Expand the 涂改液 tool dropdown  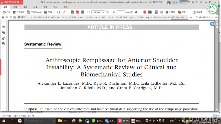(204, 12)
